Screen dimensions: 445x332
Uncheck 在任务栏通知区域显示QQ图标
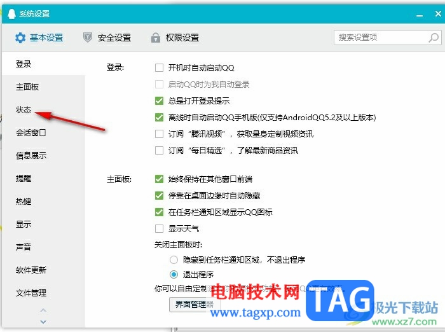coord(159,212)
